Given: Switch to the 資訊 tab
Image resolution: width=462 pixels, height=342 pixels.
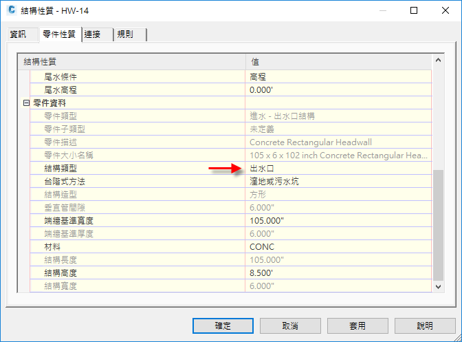Looking at the screenshot, I should [x=22, y=34].
